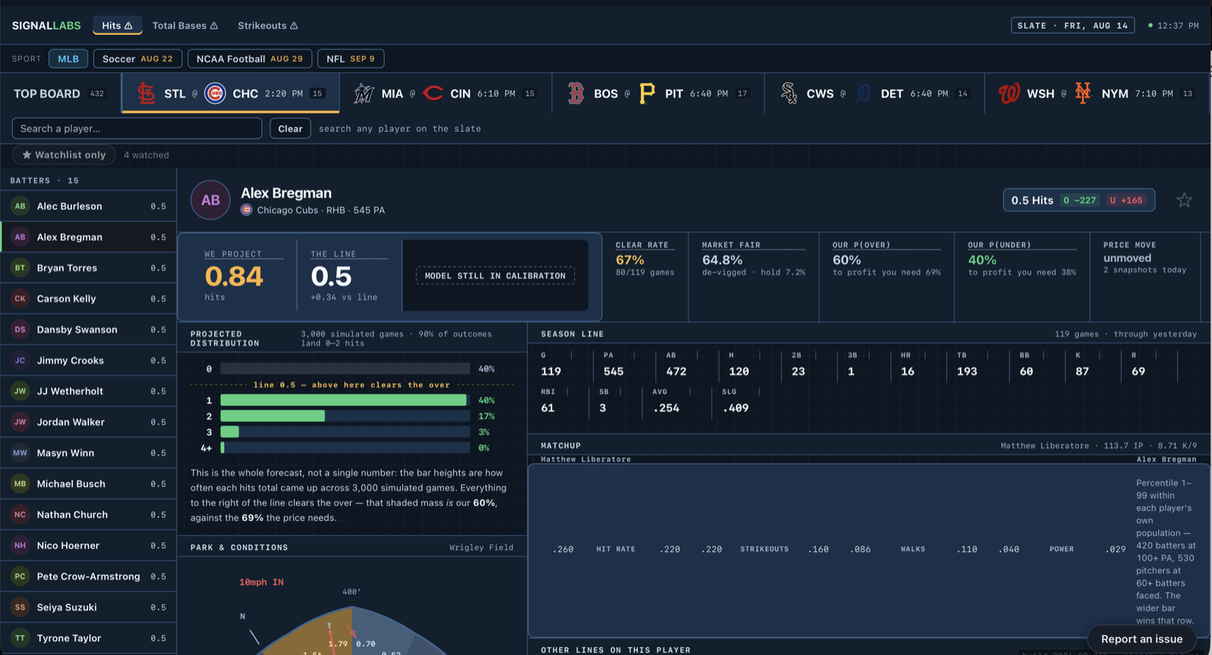Image resolution: width=1212 pixels, height=655 pixels.
Task: Select Nathan Church in batters list
Action: click(88, 514)
